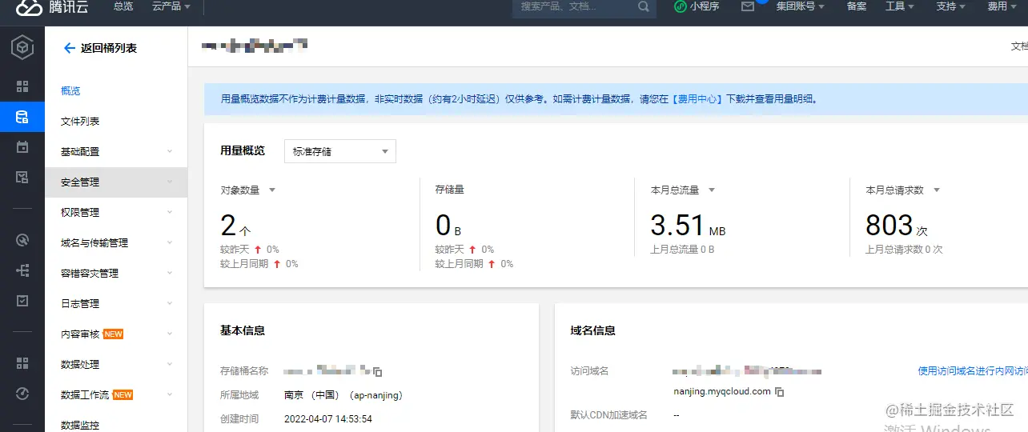Click the lower four-squares sidebar icon
Viewport: 1028px width, 432px height.
coord(22,363)
